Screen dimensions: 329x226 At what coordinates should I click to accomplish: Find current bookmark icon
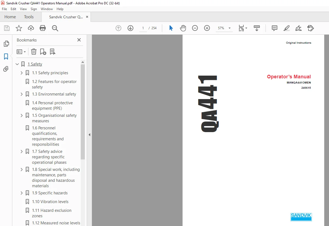[53, 52]
